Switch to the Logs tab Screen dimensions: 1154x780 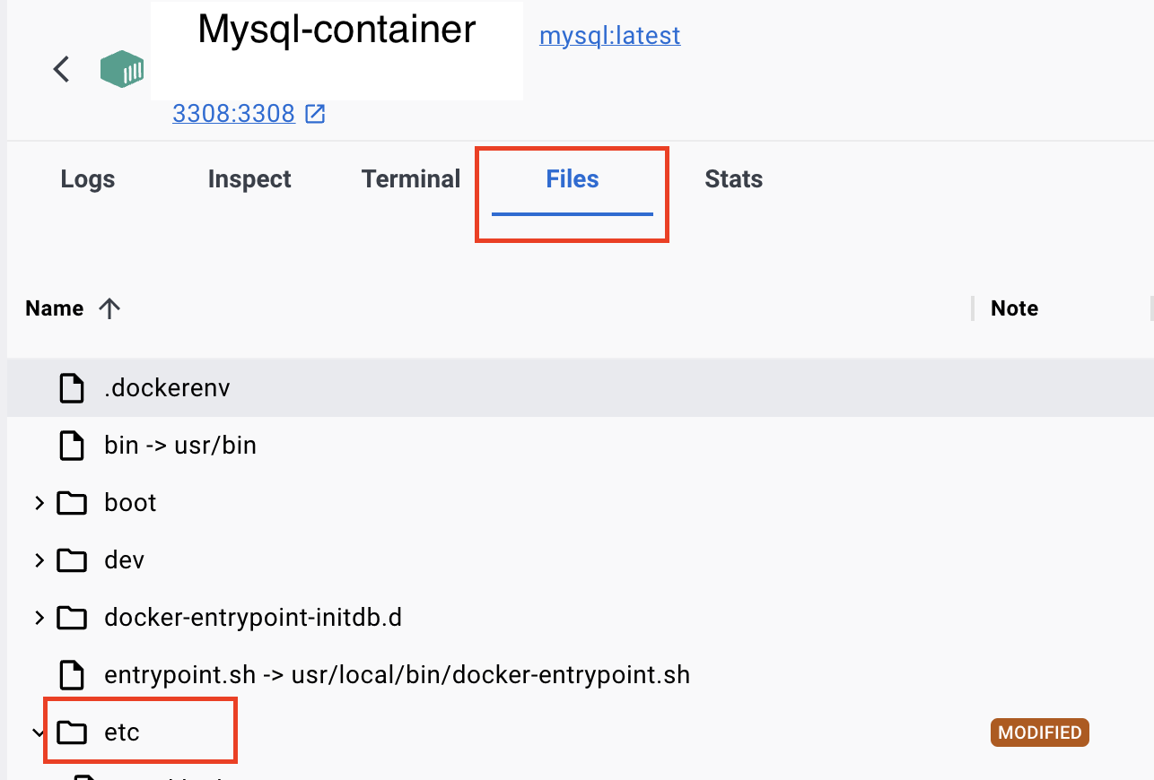88,179
